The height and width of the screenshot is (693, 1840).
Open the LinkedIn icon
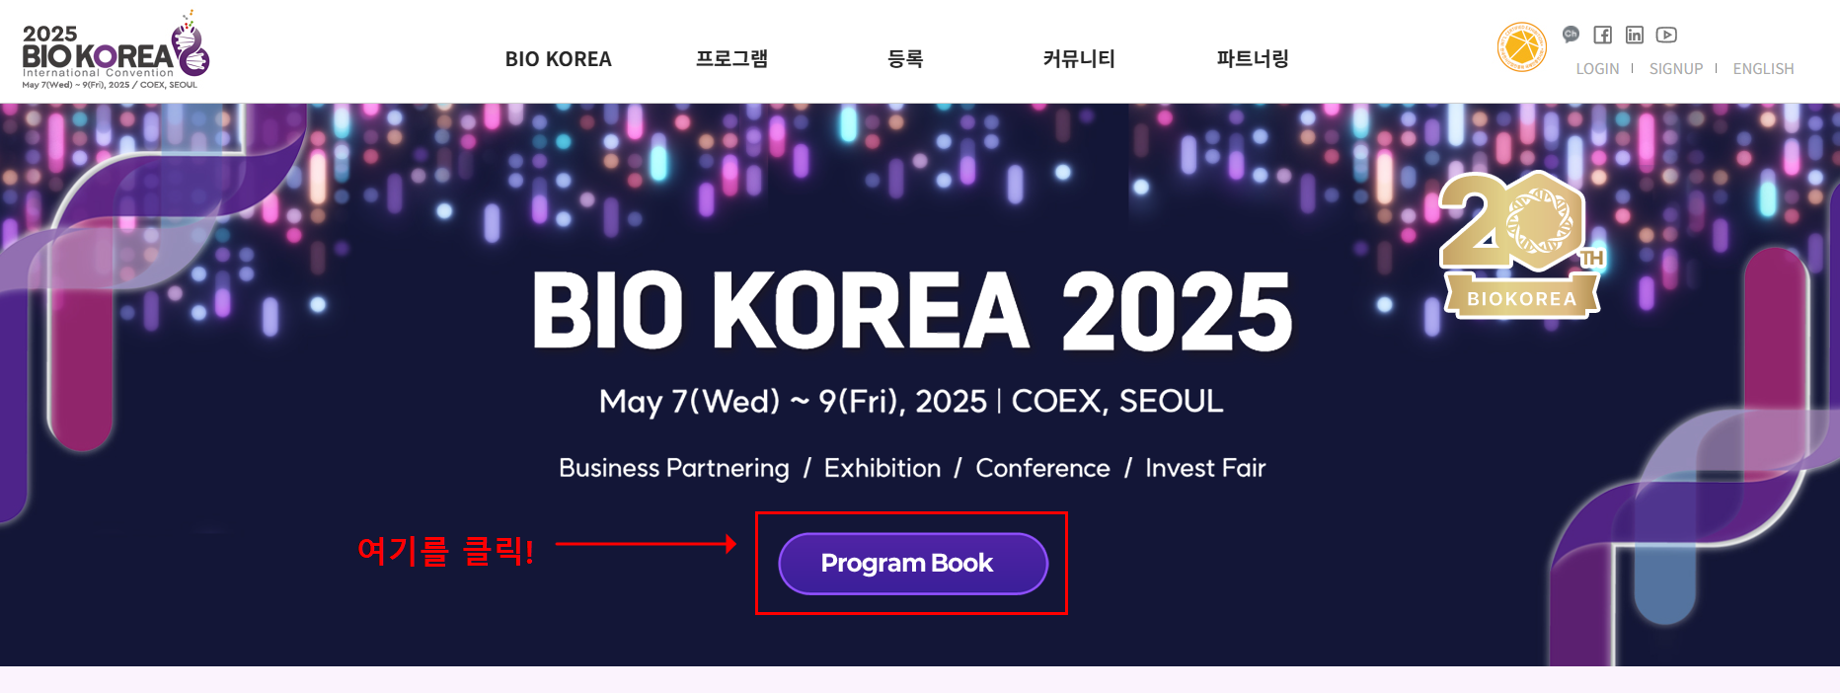pyautogui.click(x=1636, y=35)
